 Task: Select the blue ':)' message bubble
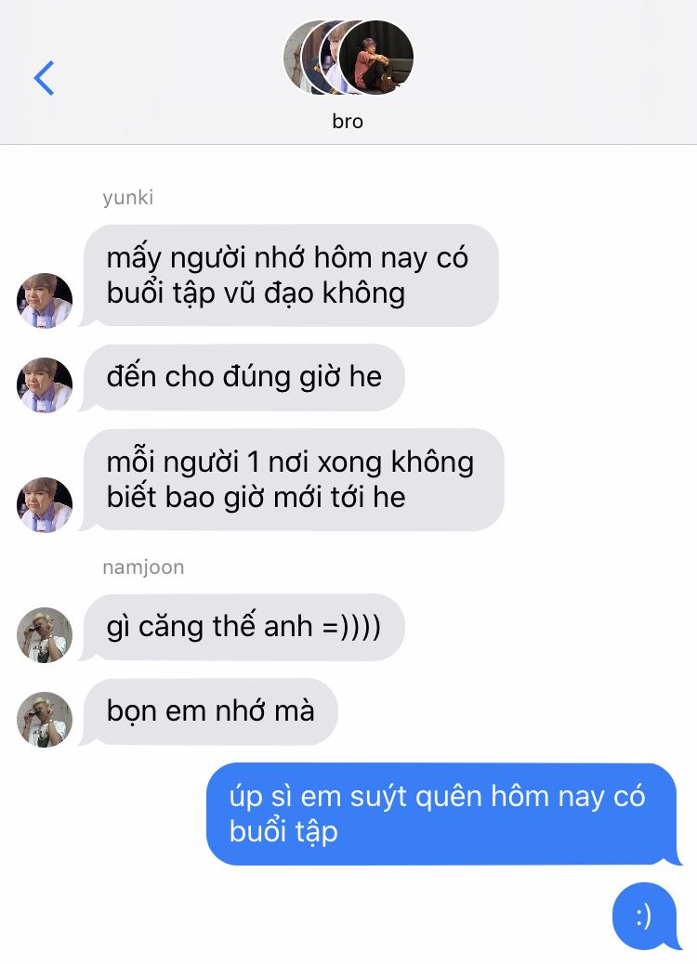coord(646,916)
